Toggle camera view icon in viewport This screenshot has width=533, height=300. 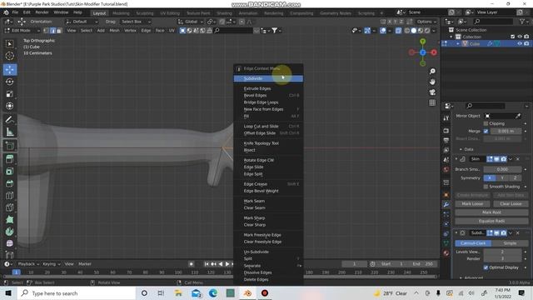coord(432,92)
